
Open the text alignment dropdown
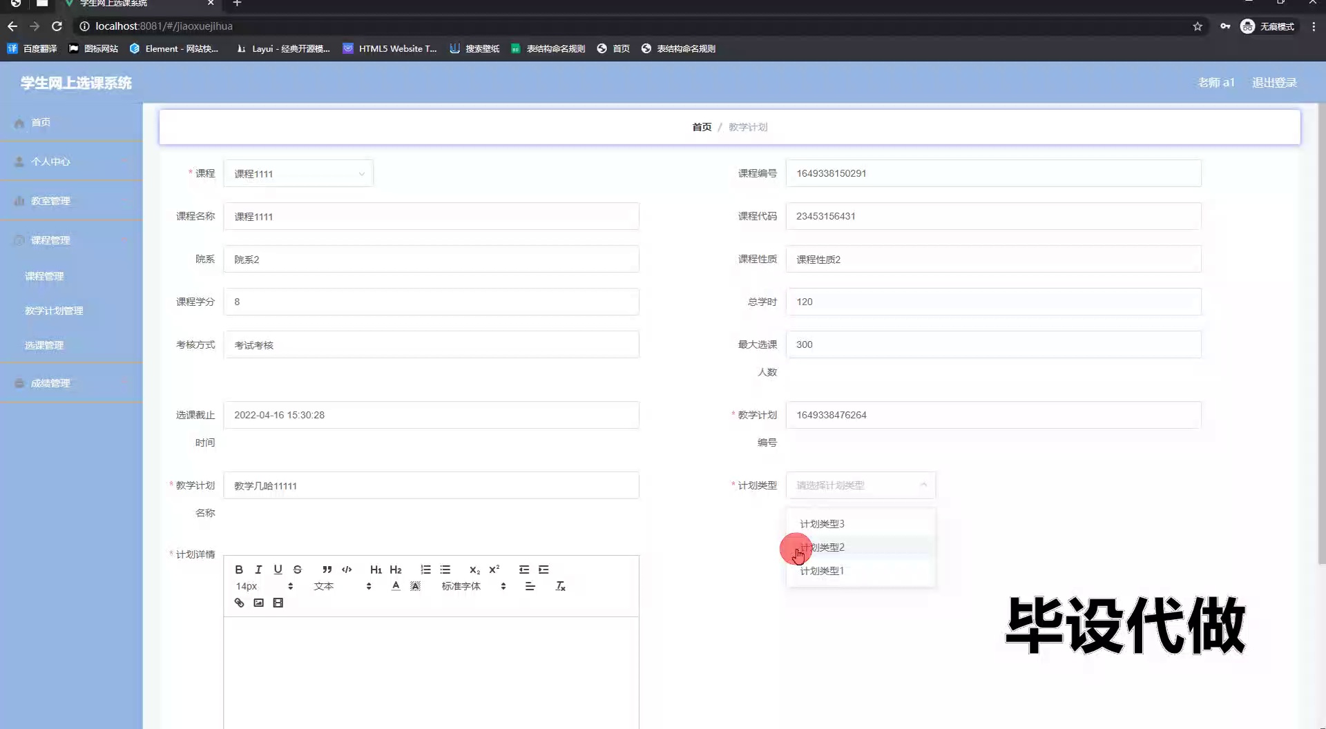tap(530, 586)
